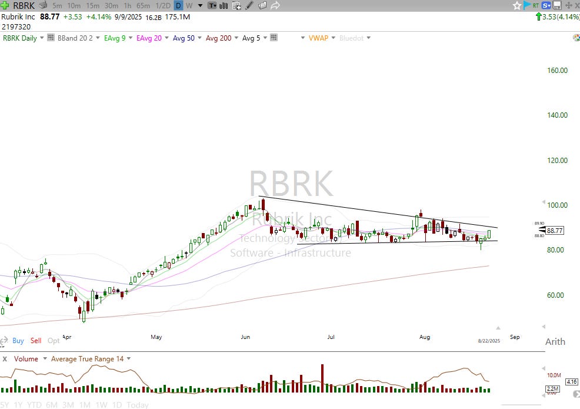This screenshot has width=580, height=409.
Task: Select the W weekly timeframe
Action: [189, 6]
